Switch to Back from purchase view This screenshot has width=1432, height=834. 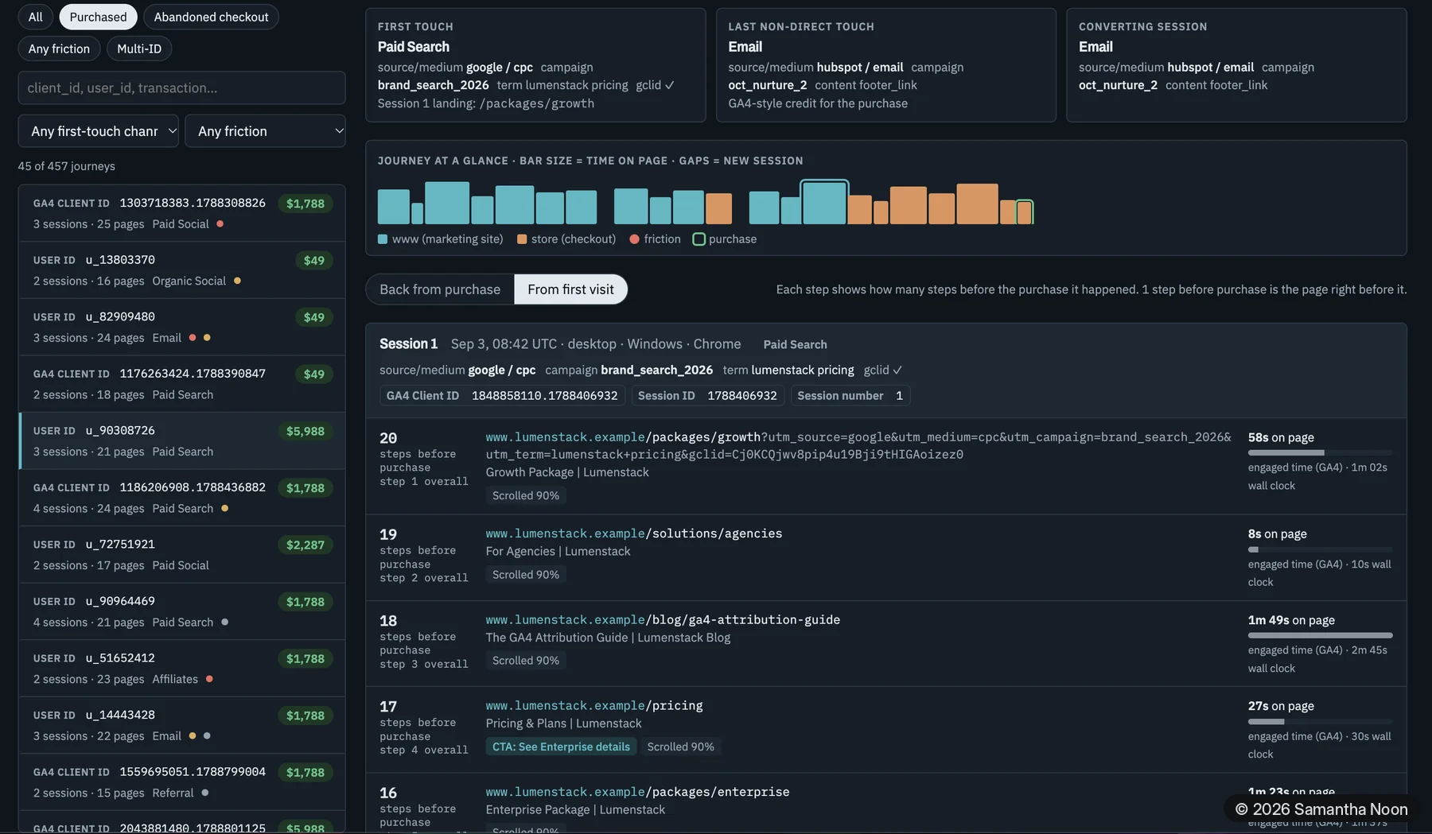tap(440, 289)
